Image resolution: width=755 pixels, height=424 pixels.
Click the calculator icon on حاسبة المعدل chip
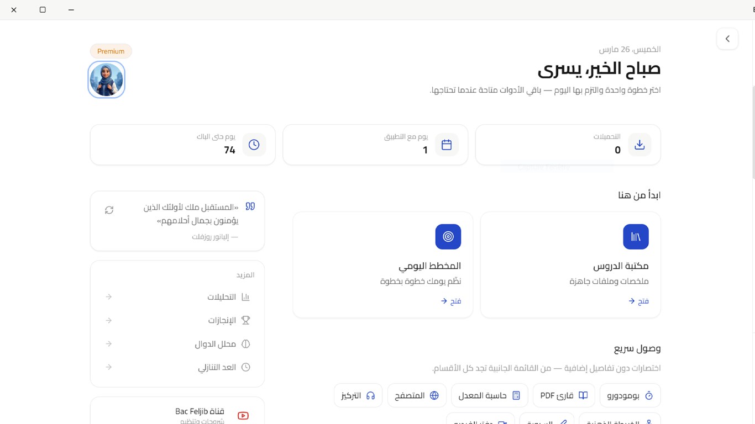coord(516,395)
